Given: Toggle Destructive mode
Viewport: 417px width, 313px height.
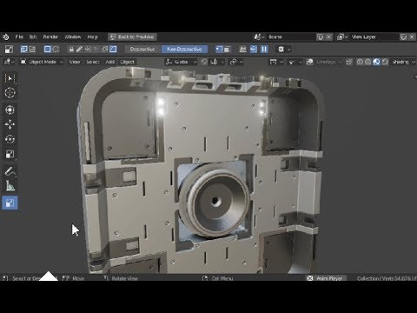Looking at the screenshot, I should point(142,50).
